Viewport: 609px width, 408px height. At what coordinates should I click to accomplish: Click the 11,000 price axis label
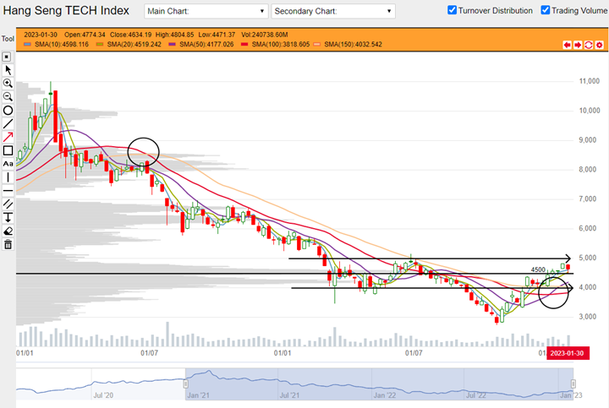590,81
